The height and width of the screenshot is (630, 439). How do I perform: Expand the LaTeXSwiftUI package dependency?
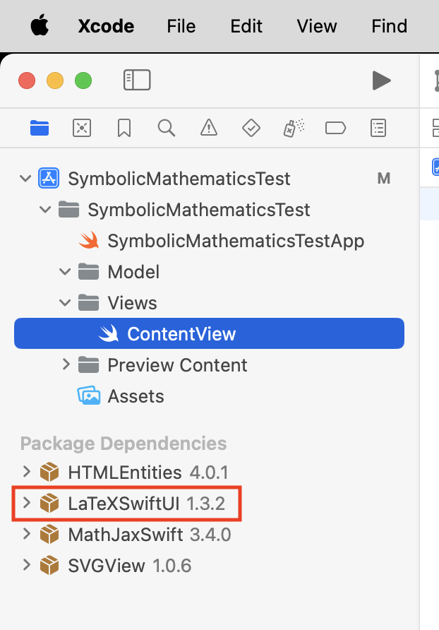click(26, 504)
